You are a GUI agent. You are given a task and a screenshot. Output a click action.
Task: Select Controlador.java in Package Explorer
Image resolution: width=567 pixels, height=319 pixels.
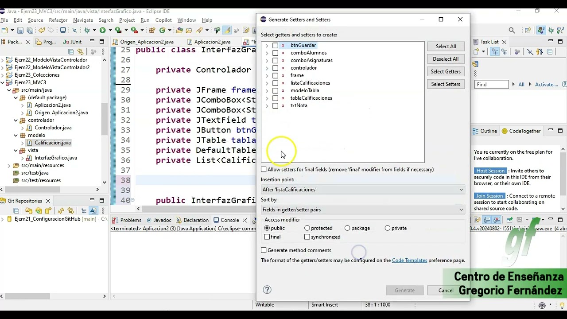[x=53, y=128]
